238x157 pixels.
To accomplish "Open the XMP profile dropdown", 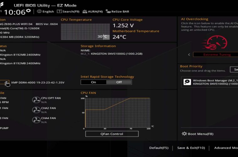I will 5,82.
